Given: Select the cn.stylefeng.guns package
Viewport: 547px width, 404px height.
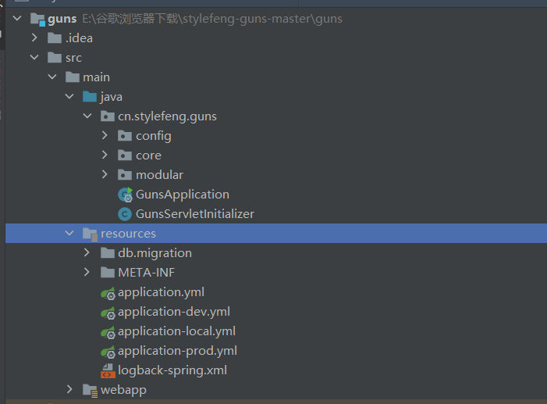Looking at the screenshot, I should point(167,116).
